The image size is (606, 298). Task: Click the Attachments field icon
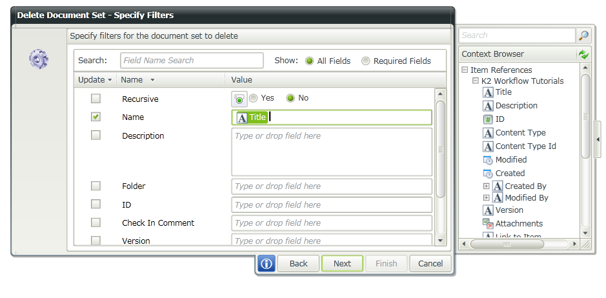tap(488, 223)
